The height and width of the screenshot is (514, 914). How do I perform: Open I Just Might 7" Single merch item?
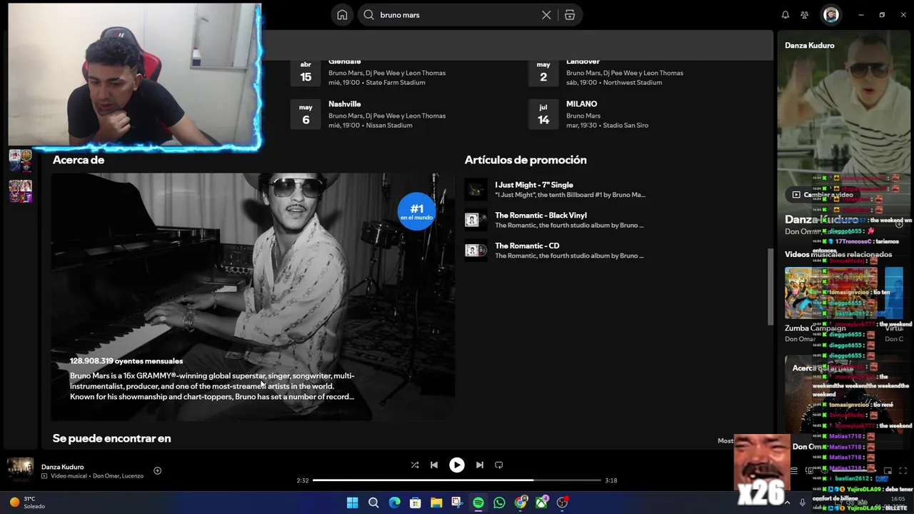569,189
